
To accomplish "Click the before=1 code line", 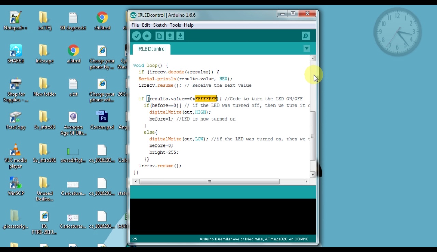I will coord(192,119).
